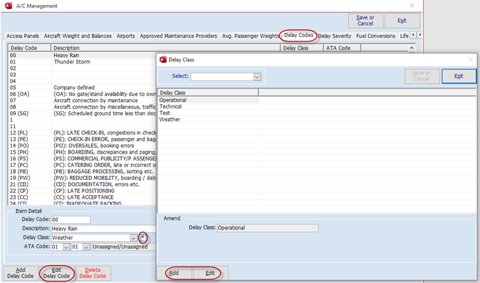The width and height of the screenshot is (480, 283).
Task: Click the A/C Management window icon
Action: click(x=8, y=5)
